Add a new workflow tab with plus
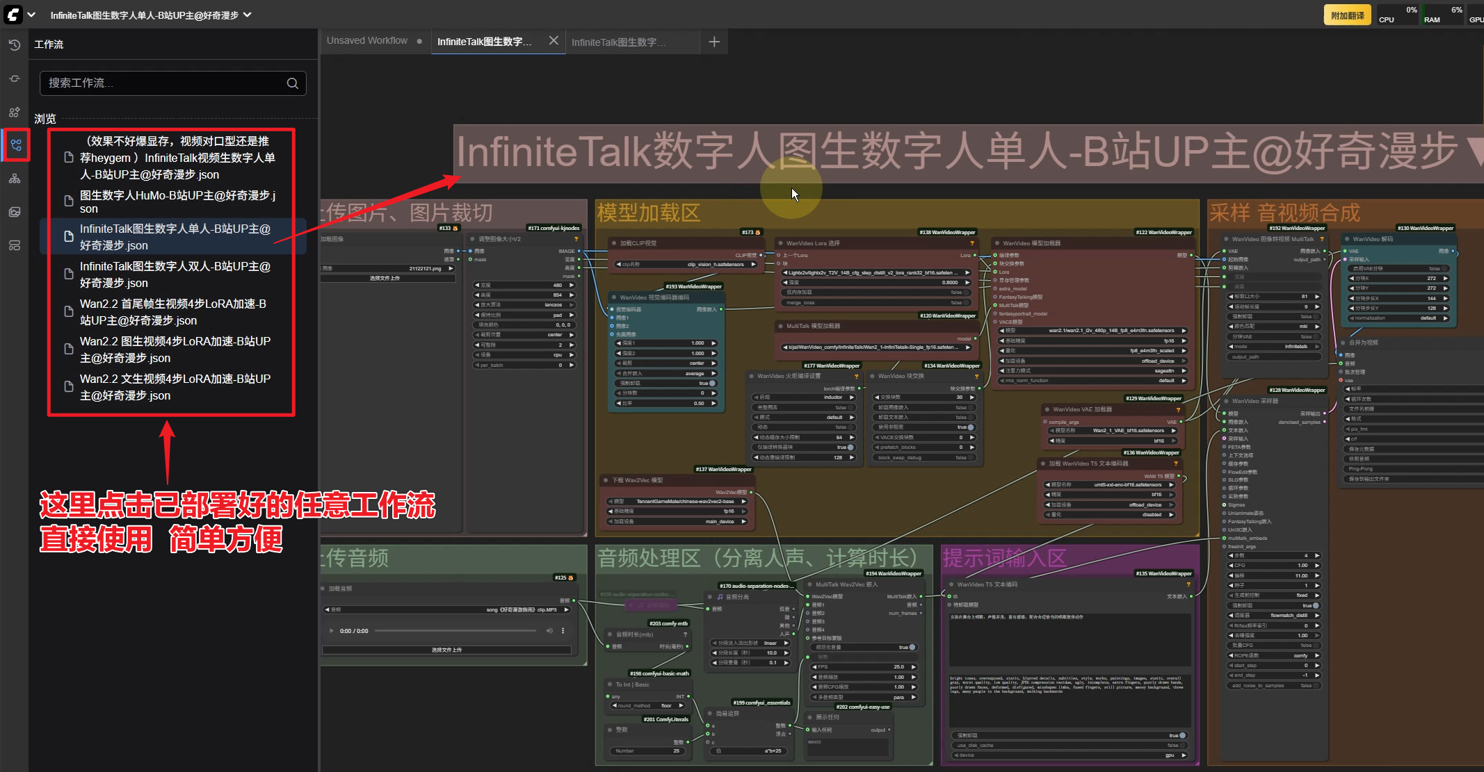 [x=713, y=42]
